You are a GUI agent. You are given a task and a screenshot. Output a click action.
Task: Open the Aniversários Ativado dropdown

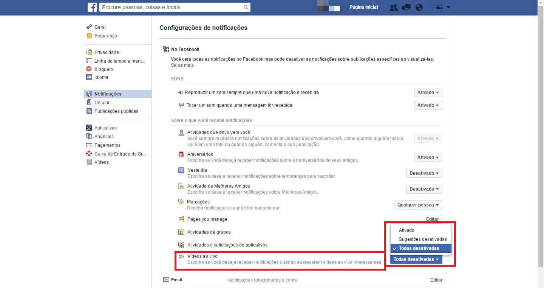[428, 157]
